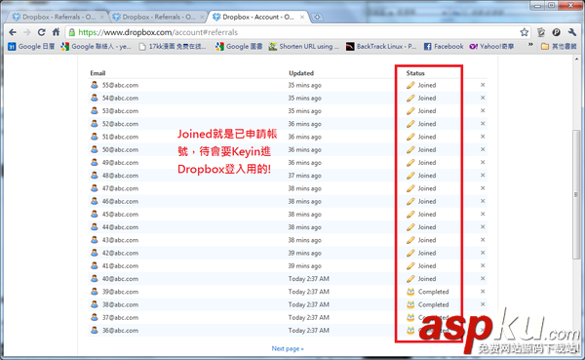The height and width of the screenshot is (360, 585).
Task: Remove the 54@abc.com referral with its X
Action: (483, 98)
